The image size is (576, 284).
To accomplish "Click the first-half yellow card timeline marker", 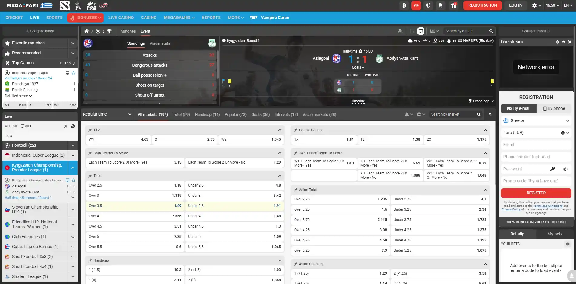I will 230,81.
